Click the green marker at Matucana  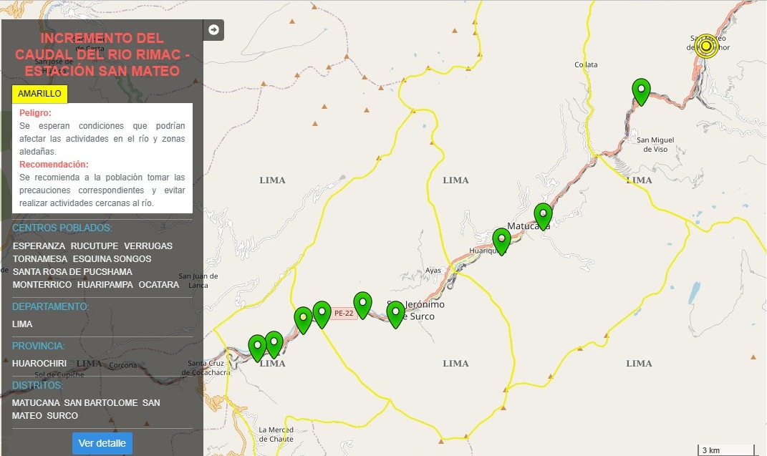(543, 216)
